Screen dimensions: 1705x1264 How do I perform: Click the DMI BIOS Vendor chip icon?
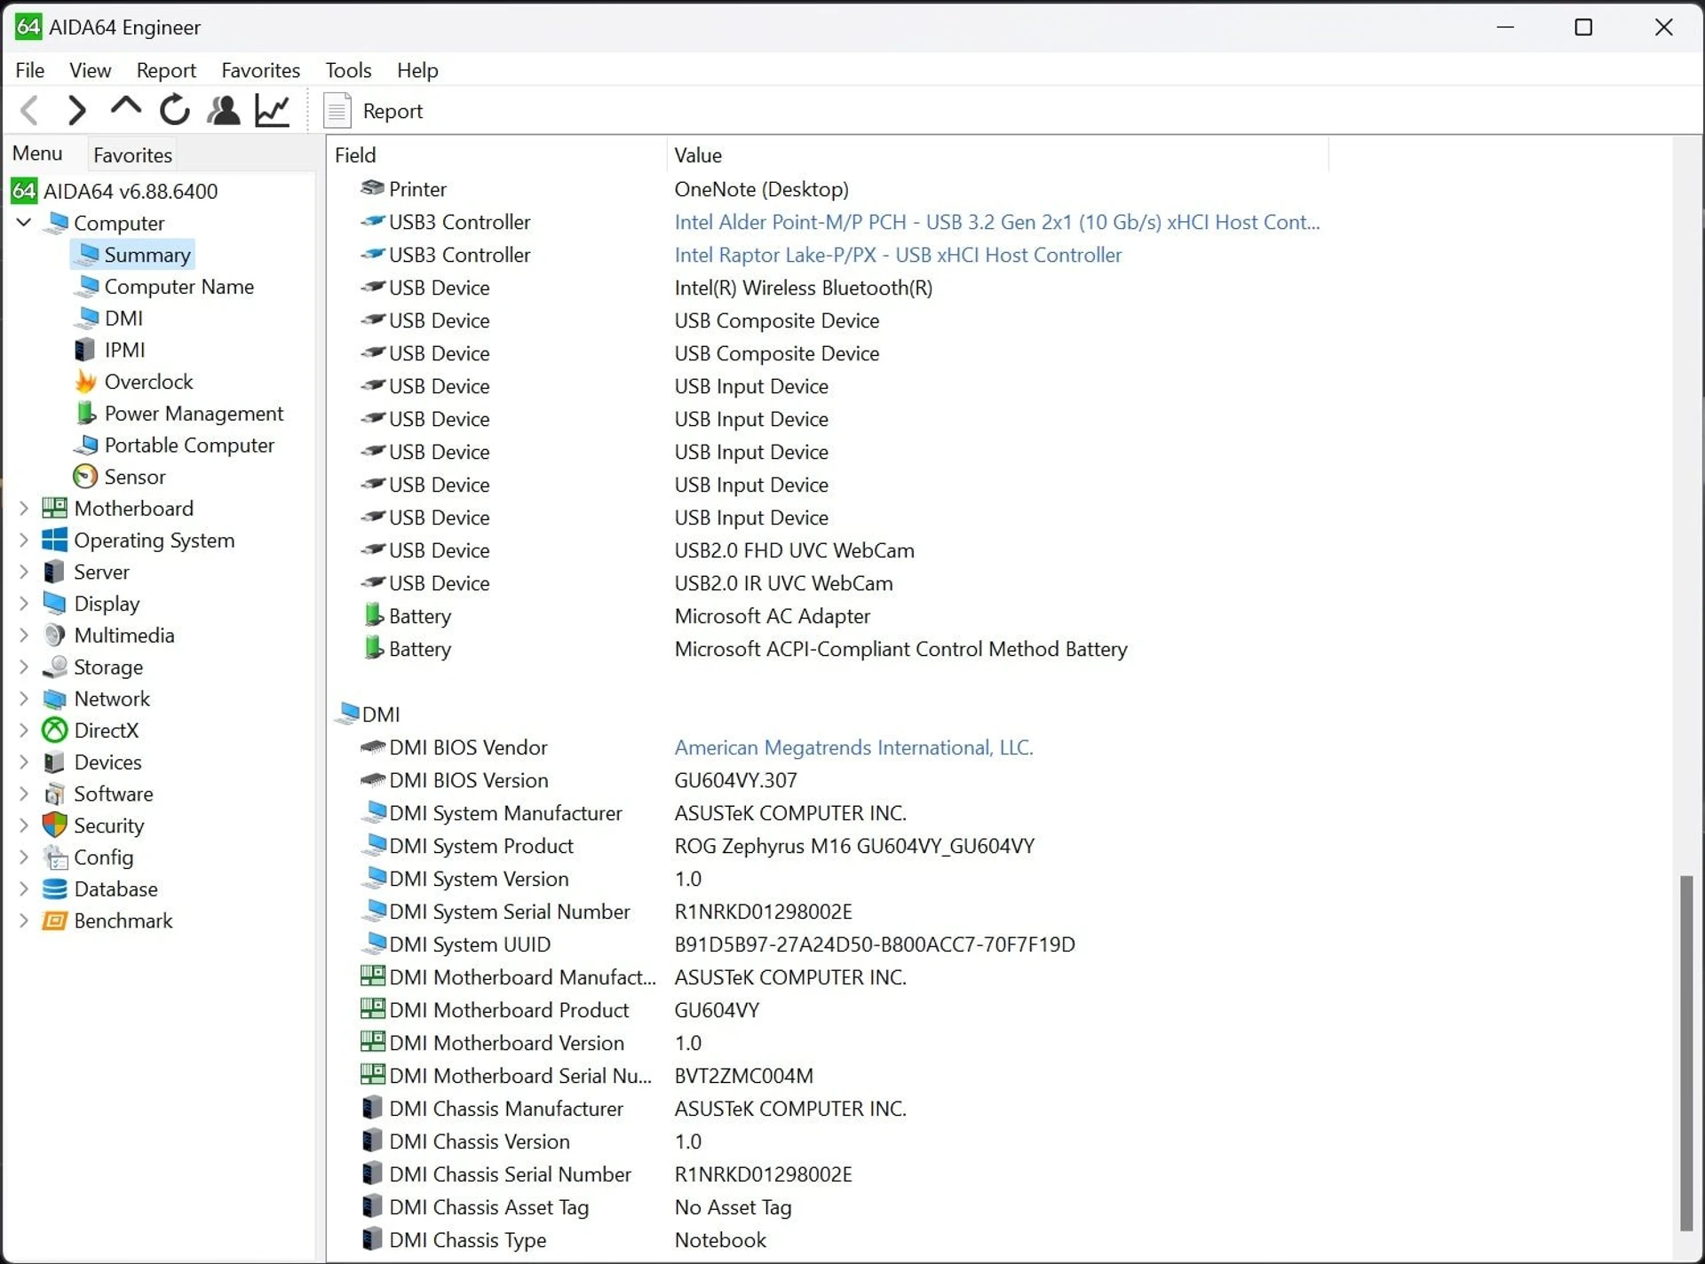(x=372, y=747)
